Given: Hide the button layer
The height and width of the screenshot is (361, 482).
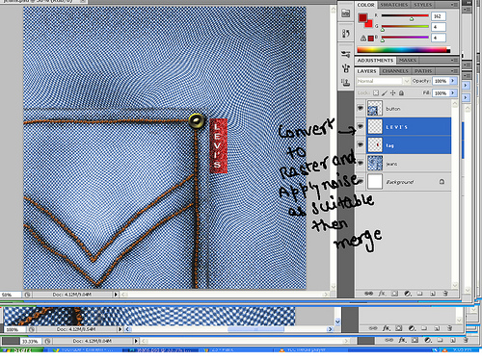Looking at the screenshot, I should (361, 108).
